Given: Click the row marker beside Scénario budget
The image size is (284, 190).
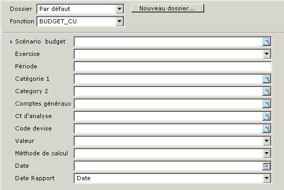Looking at the screenshot, I should pyautogui.click(x=11, y=42).
